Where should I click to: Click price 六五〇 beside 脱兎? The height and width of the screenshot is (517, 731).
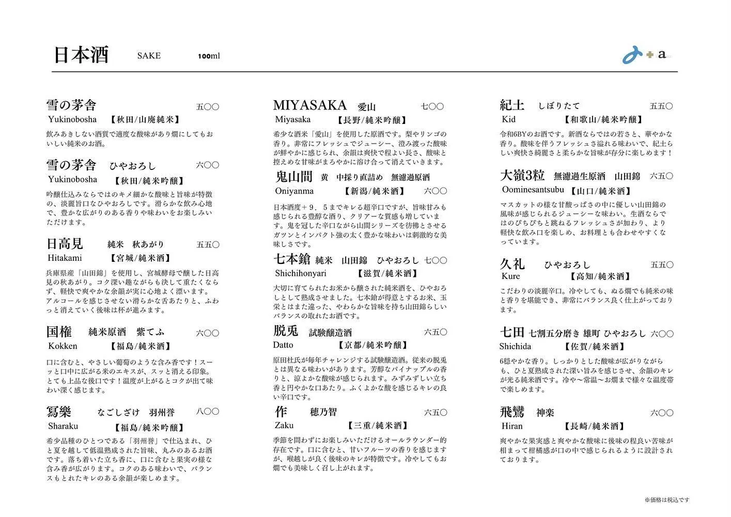(x=436, y=332)
